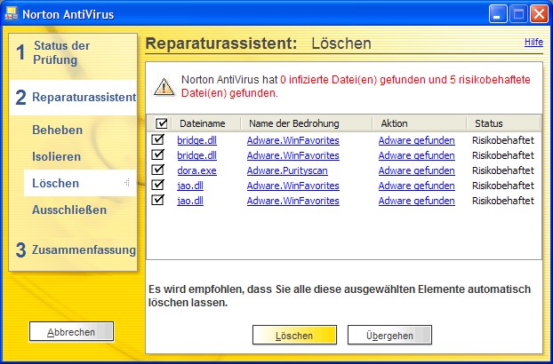This screenshot has width=553, height=364.
Task: Click Adware gefunden in first bridge.dll row
Action: click(x=416, y=140)
